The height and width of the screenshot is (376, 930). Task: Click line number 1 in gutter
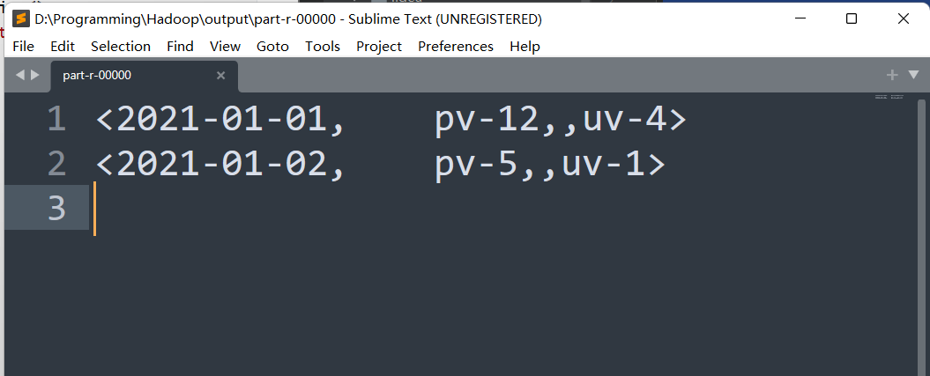coord(56,119)
